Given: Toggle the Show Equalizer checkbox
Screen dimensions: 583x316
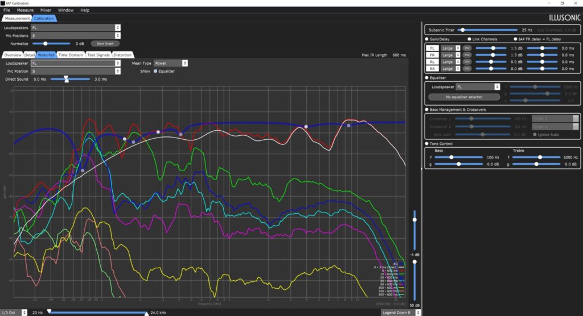Looking at the screenshot, I should click(155, 71).
